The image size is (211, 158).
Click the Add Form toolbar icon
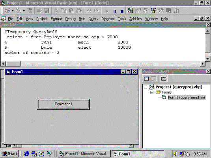pos(19,11)
